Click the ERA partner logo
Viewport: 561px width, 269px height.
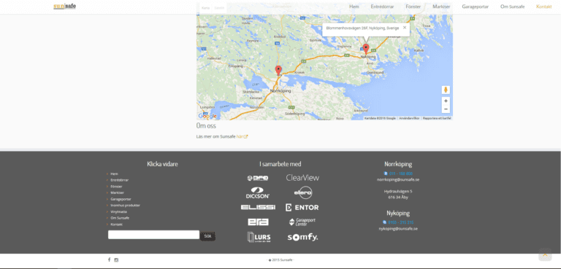[x=258, y=222]
